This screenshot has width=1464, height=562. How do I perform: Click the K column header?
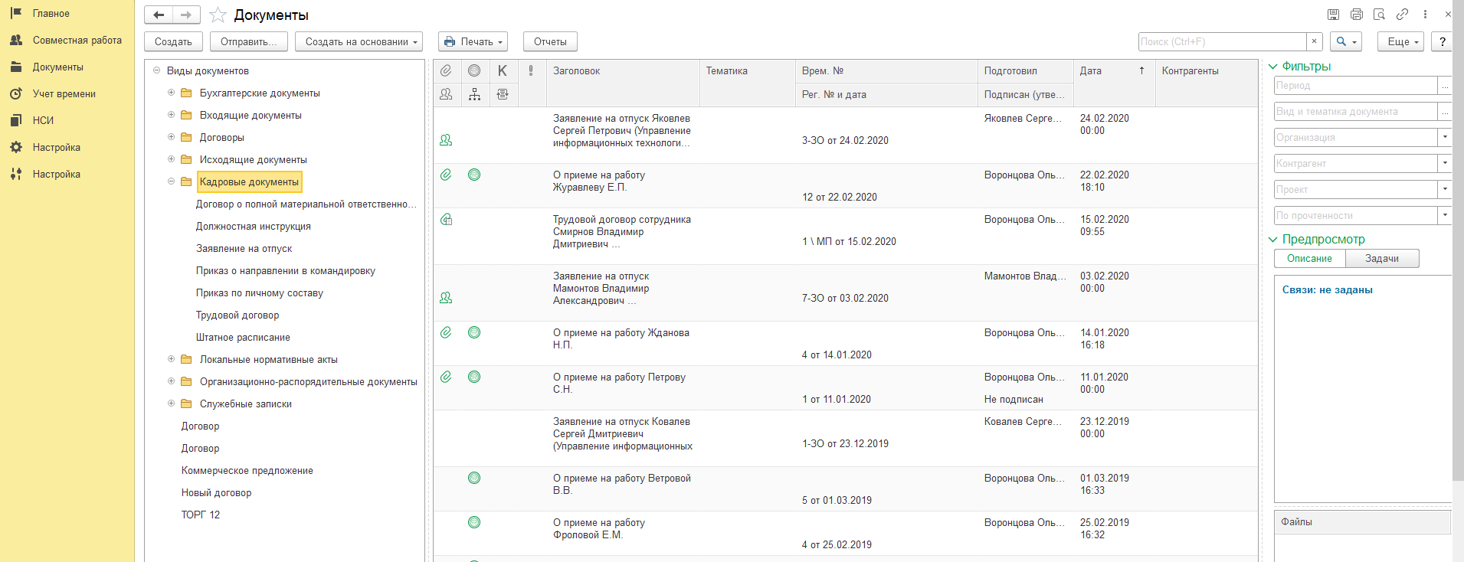point(503,70)
